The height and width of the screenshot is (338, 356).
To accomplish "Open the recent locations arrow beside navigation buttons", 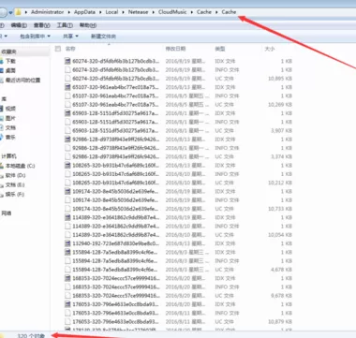I will click(11, 12).
